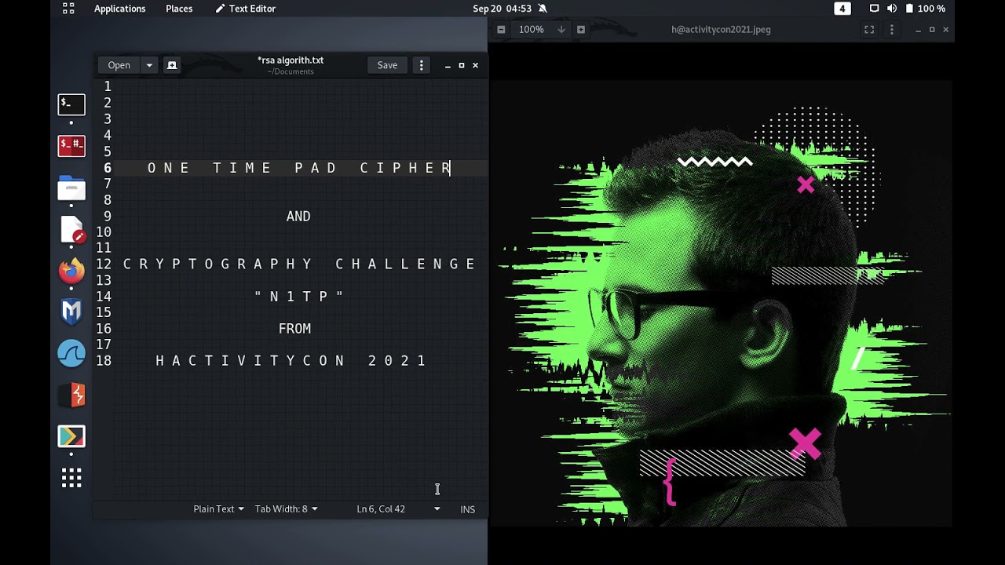Screen dimensions: 1005x565
Task: Adjust volume via speaker icon
Action: [x=891, y=9]
